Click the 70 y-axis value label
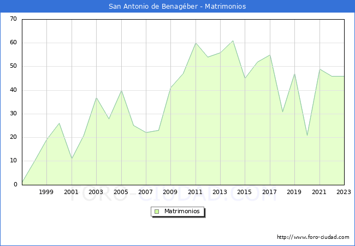This screenshot has width=355, height=246. [13, 19]
